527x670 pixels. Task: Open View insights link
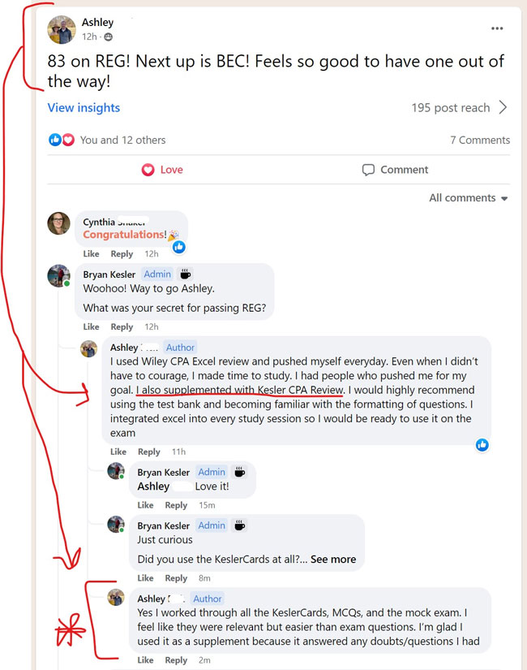[84, 108]
